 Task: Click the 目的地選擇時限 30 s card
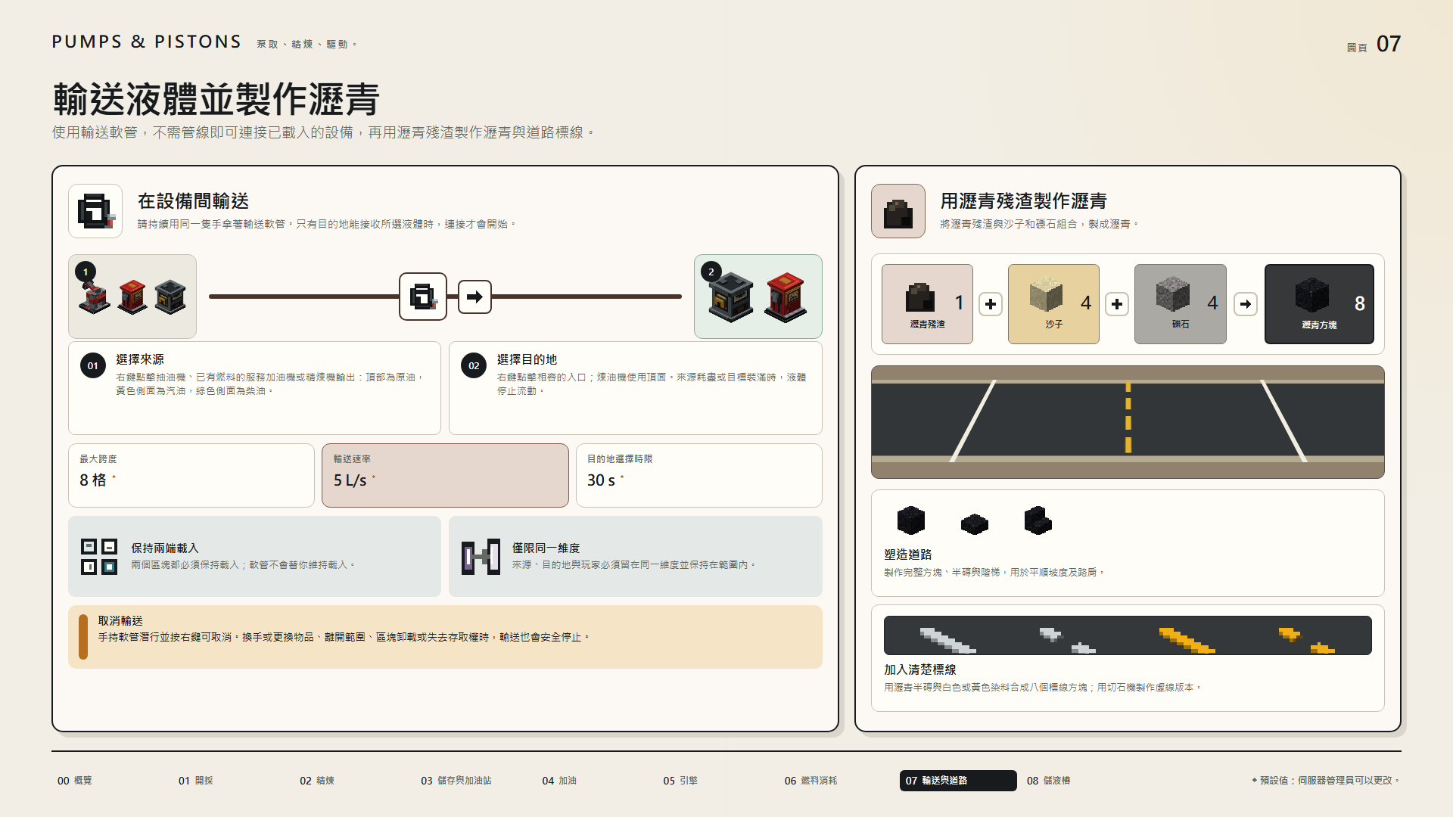(699, 475)
